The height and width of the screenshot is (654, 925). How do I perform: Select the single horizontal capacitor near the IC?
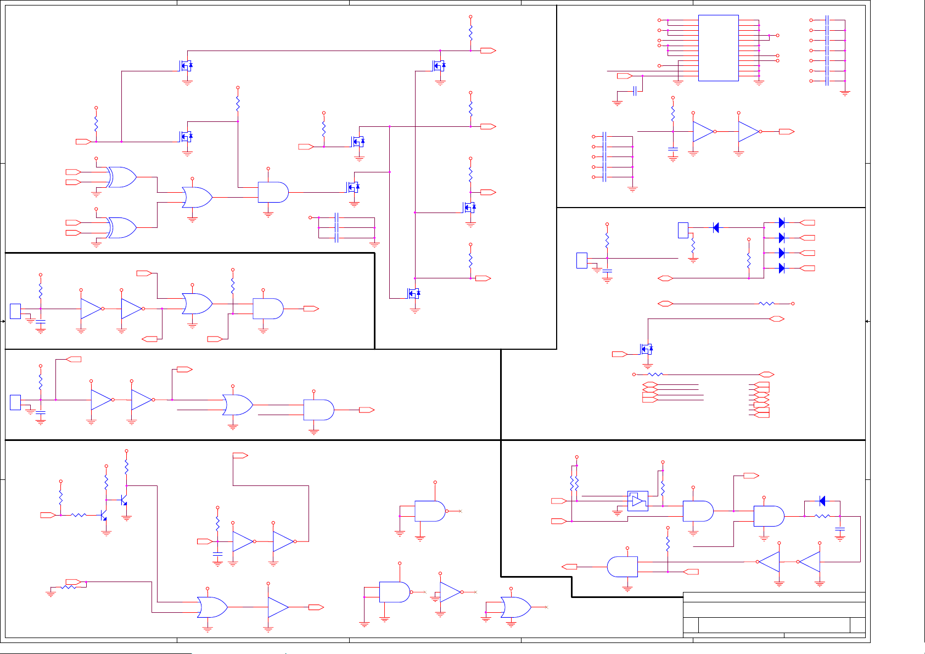pyautogui.click(x=635, y=91)
